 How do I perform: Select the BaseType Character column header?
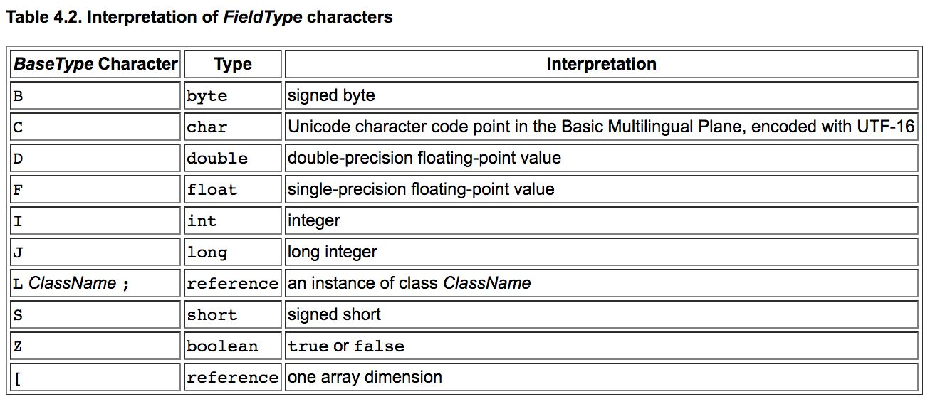tap(96, 64)
